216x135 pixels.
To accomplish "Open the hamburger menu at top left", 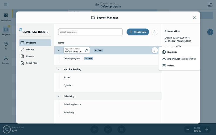I will [x=6, y=5].
